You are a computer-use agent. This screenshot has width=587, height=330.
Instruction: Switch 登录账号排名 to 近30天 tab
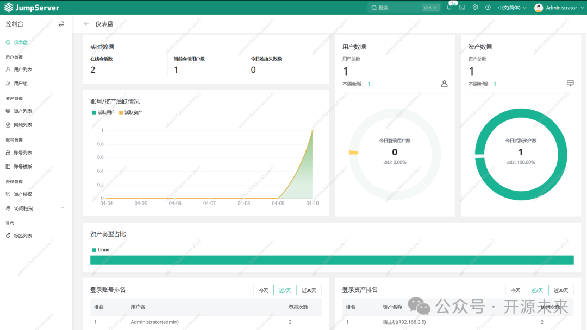pos(309,290)
